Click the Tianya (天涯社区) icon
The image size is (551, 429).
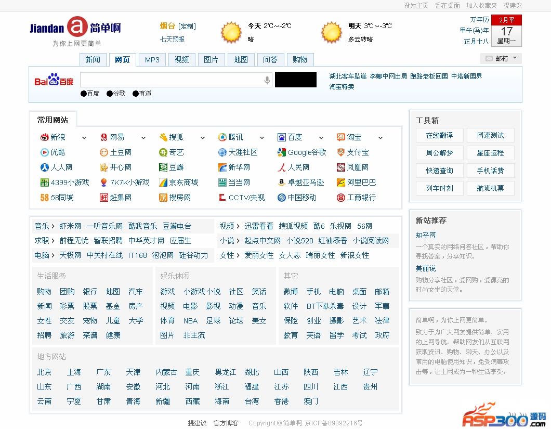(222, 152)
